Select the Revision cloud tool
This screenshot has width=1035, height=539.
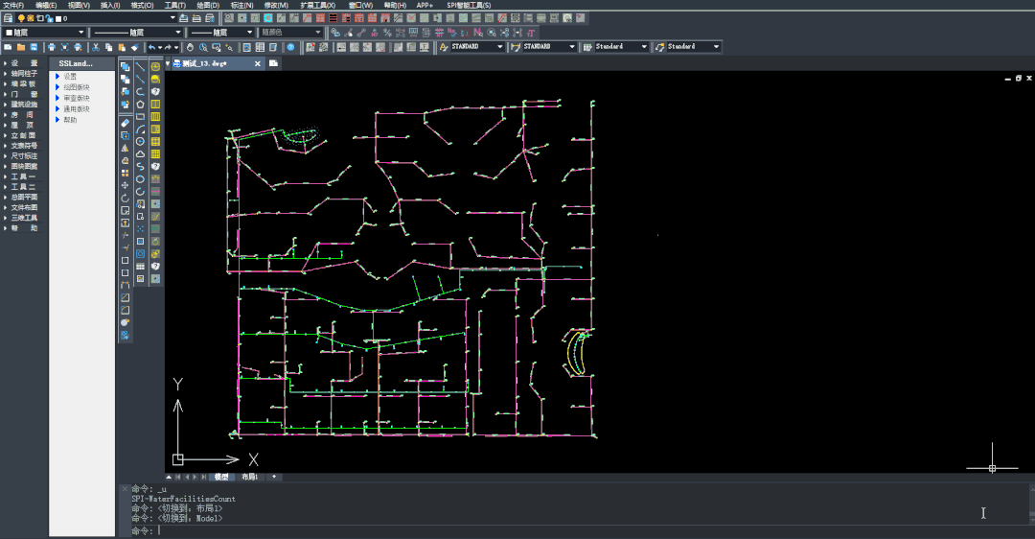[x=140, y=153]
